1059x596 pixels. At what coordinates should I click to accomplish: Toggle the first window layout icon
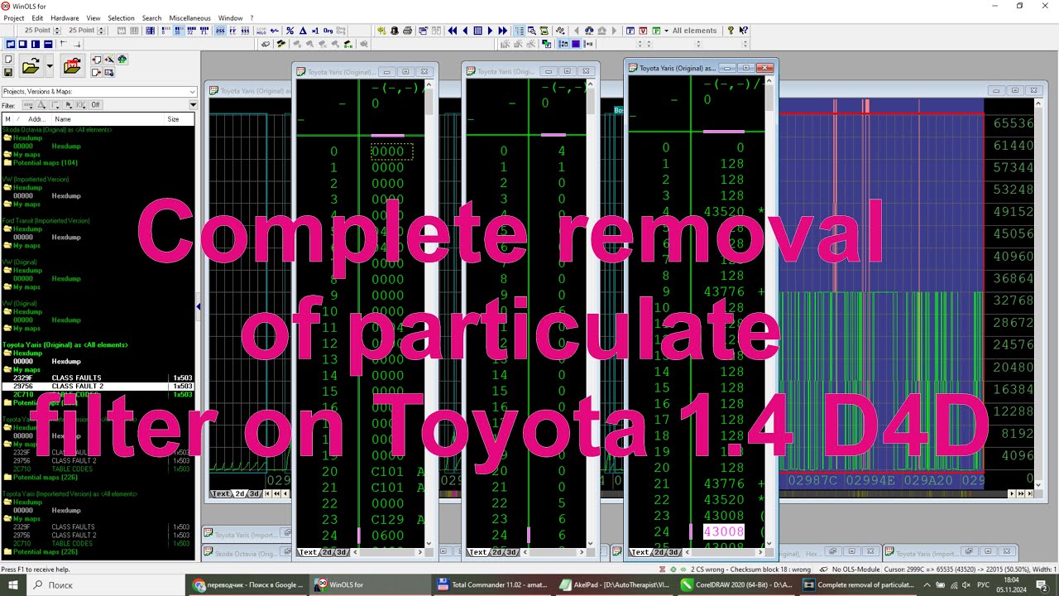(11, 44)
